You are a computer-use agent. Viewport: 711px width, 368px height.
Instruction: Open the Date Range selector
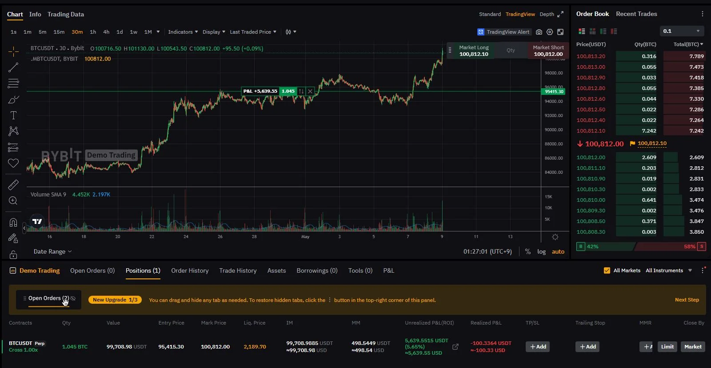(52, 251)
